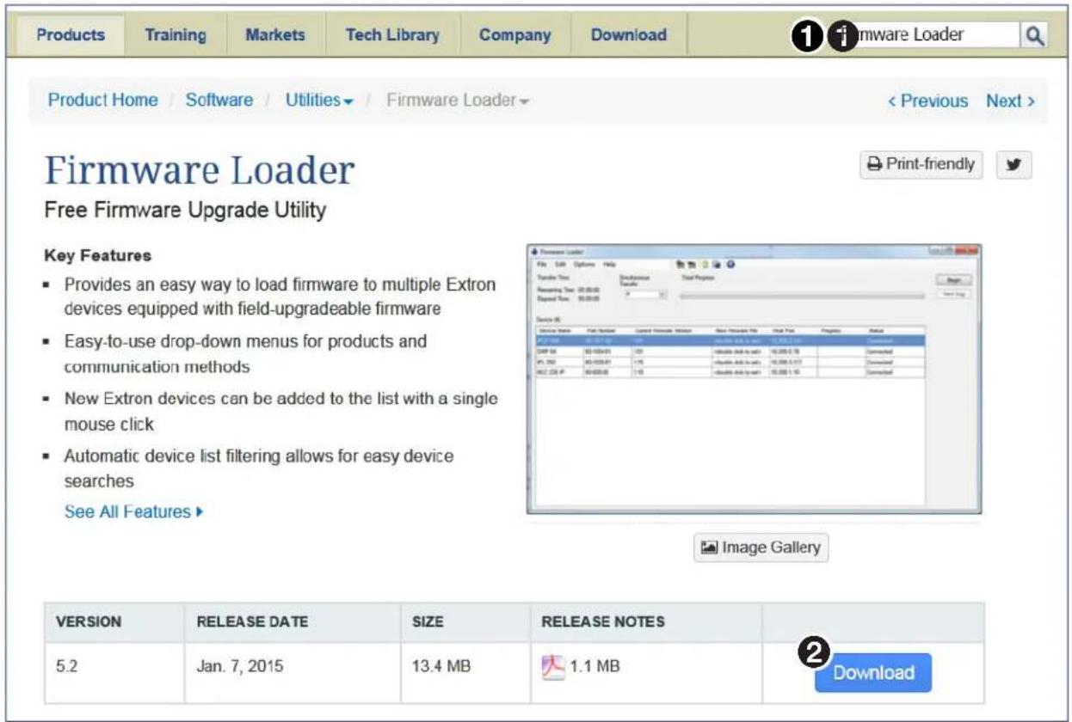Click the blue Download button

pyautogui.click(x=872, y=673)
